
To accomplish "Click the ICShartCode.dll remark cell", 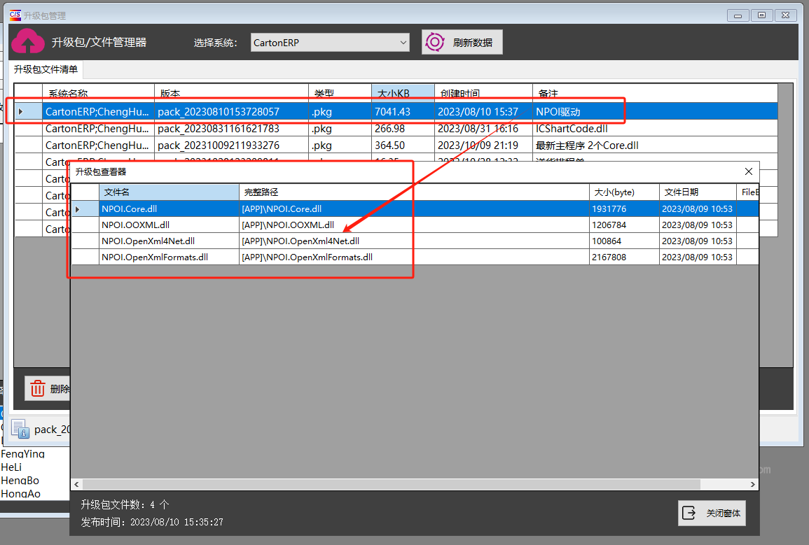I will coord(655,128).
